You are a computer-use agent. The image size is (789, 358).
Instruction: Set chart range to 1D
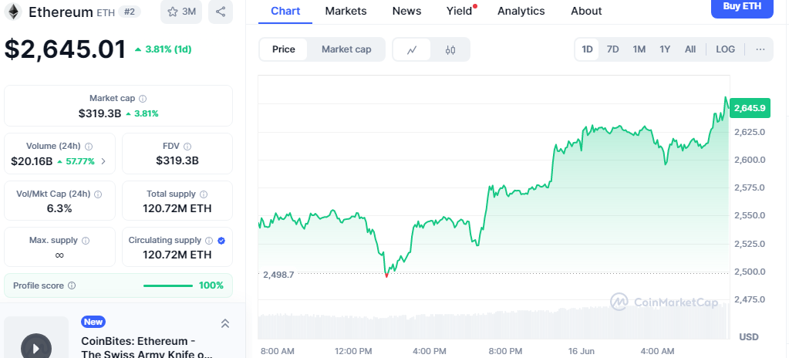click(x=587, y=49)
